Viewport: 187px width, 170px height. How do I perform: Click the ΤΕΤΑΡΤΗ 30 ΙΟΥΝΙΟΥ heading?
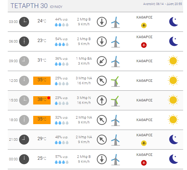coord(36,6)
